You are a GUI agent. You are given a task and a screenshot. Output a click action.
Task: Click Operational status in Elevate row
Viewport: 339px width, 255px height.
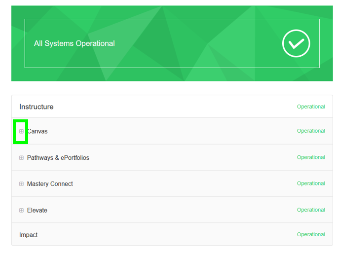point(310,210)
